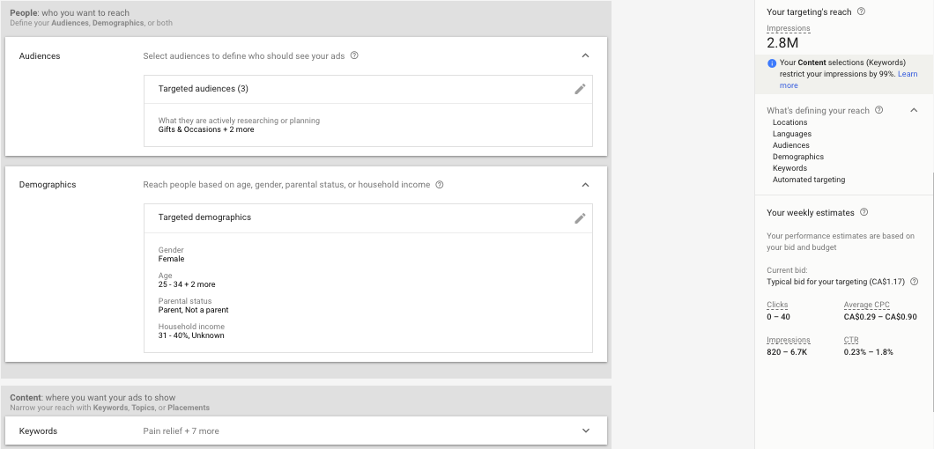
Task: Open help icon beside Audiences description
Action: coord(354,55)
